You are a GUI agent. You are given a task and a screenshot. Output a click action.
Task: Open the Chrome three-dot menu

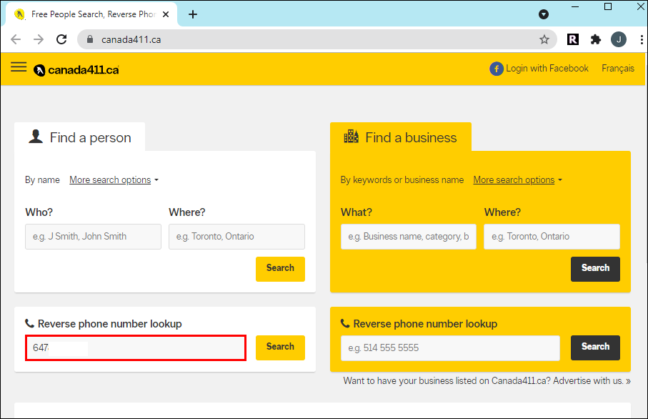642,39
